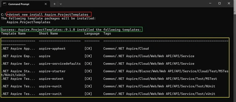Click the indented 'Aspire.ProjectTemplates' package line
The image size is (236, 102).
click(x=28, y=22)
